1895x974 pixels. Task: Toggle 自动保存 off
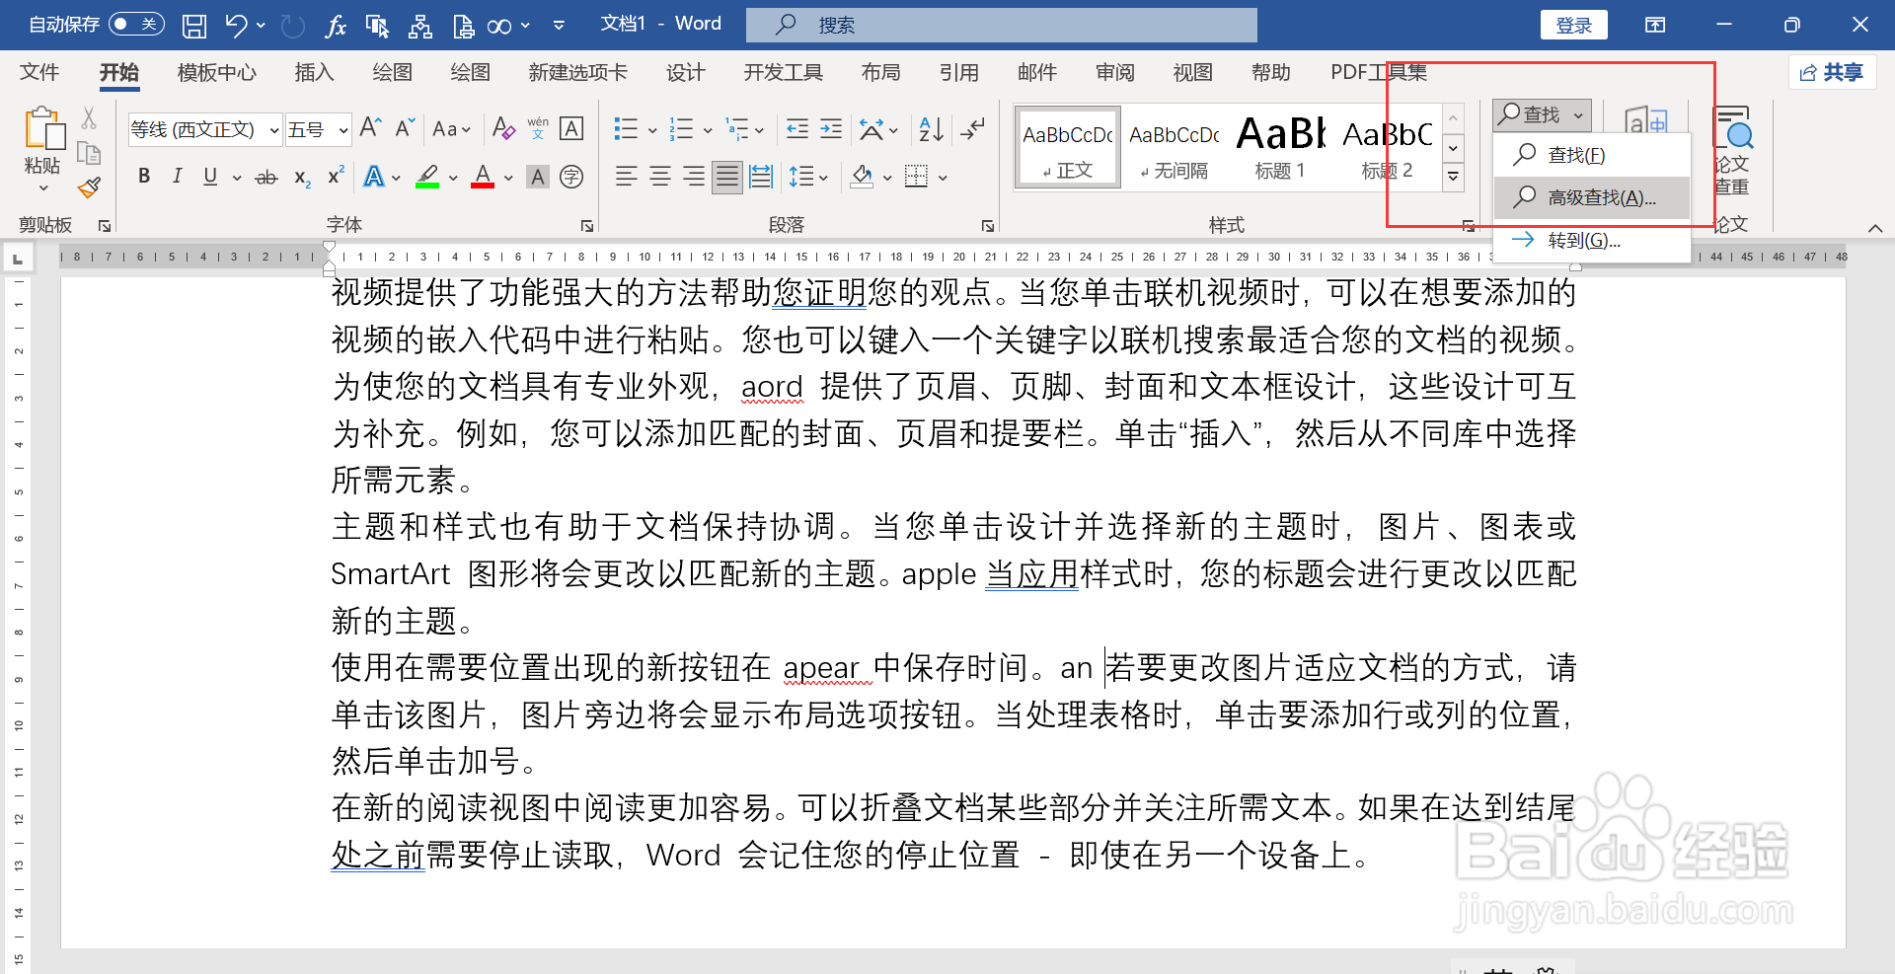[135, 24]
